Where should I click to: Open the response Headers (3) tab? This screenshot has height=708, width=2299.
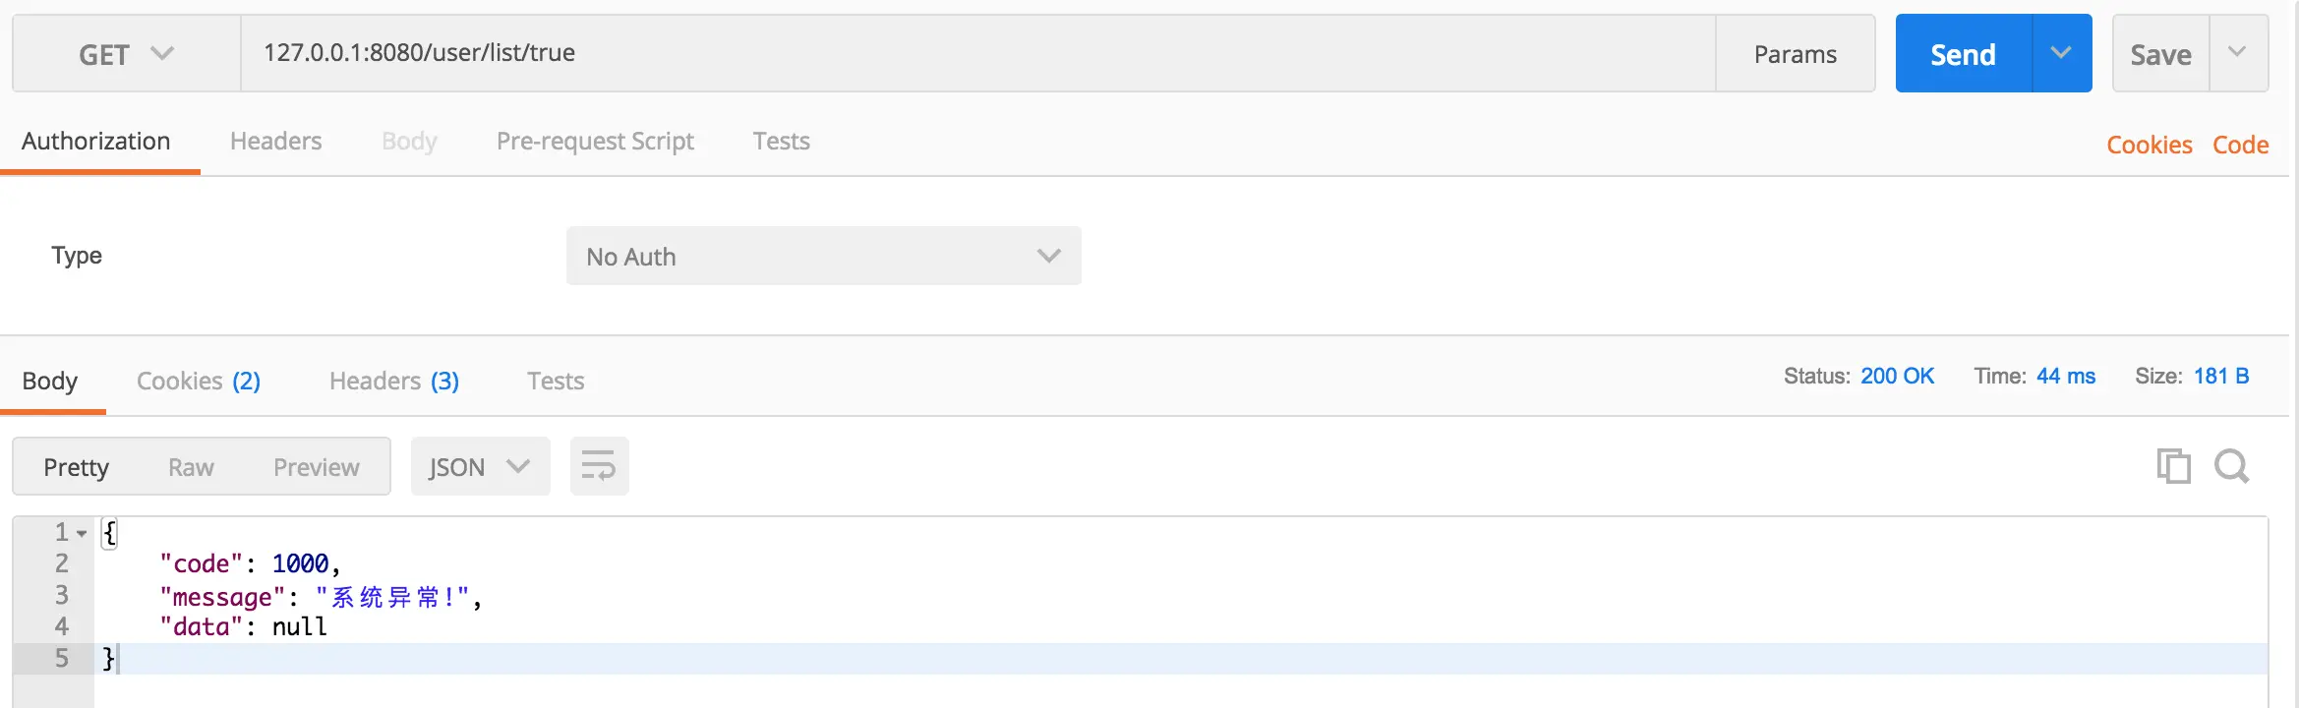click(x=394, y=381)
